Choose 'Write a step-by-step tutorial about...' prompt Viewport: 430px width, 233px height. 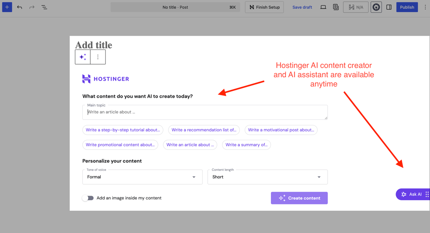pyautogui.click(x=123, y=130)
